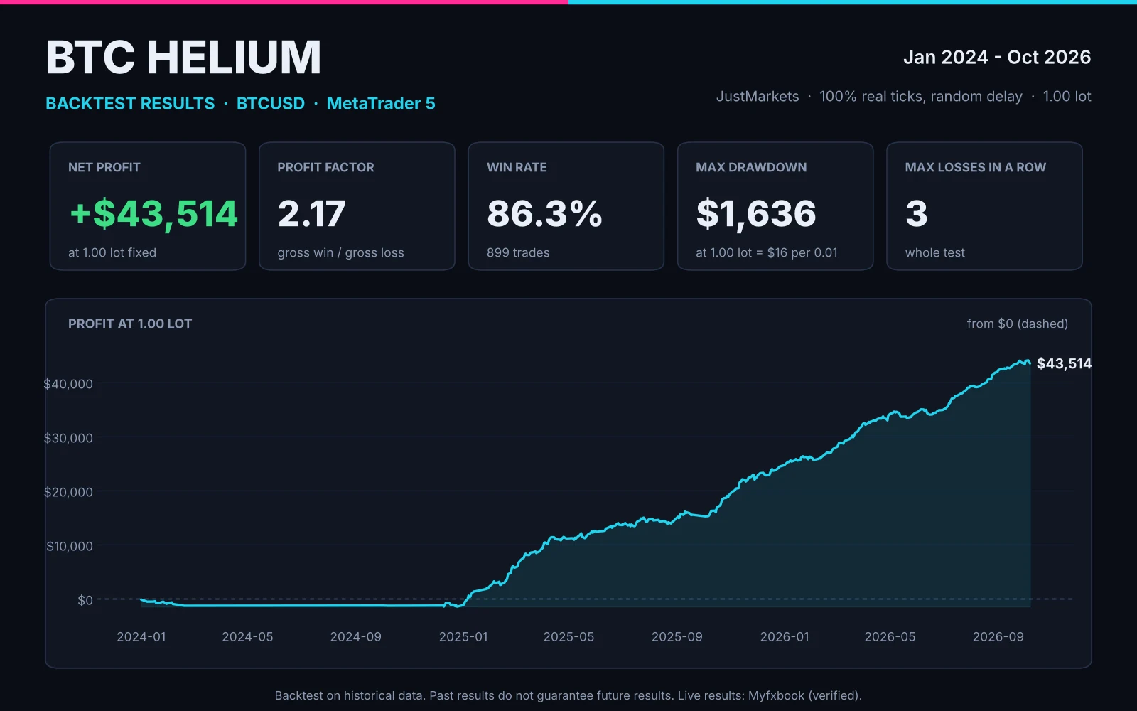Image resolution: width=1137 pixels, height=711 pixels.
Task: Click the Jan 2024 - Oct 2026 date range
Action: pyautogui.click(x=997, y=57)
